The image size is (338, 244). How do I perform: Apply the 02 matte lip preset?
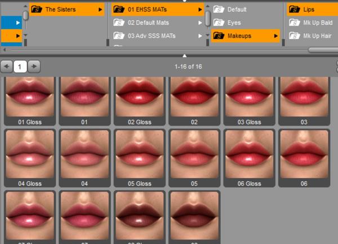[194, 101]
